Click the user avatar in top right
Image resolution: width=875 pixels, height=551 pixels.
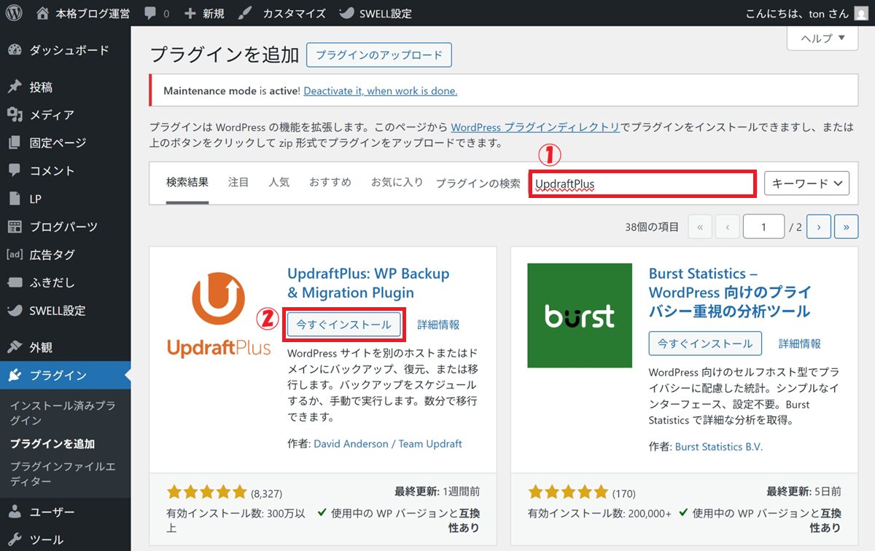[861, 13]
